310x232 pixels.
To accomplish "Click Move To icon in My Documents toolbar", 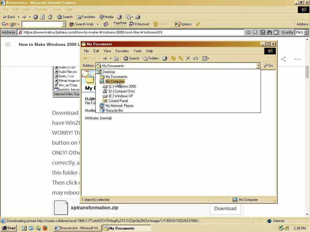I will tap(173, 58).
